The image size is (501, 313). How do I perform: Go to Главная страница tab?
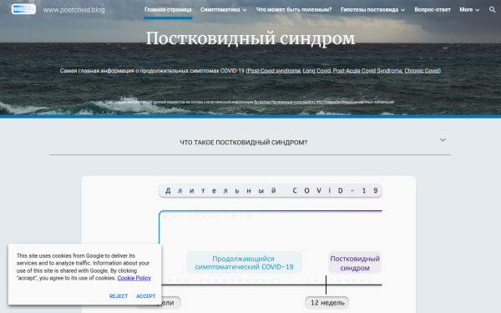coord(168,9)
